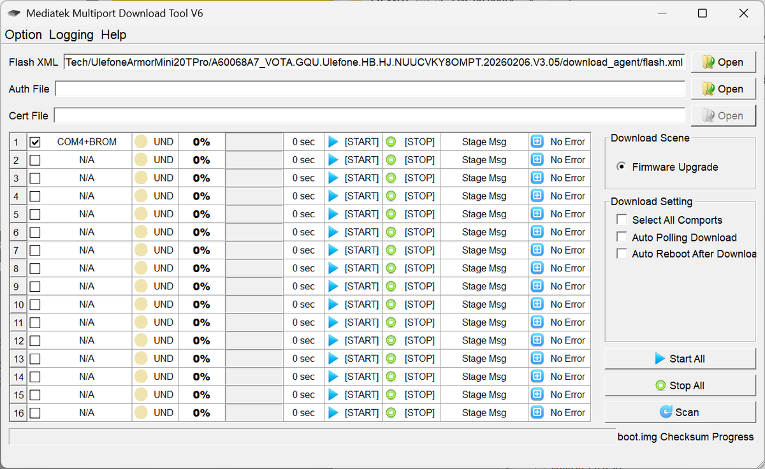Select the Firmware Upgrade radio option
The height and width of the screenshot is (469, 765).
point(621,167)
